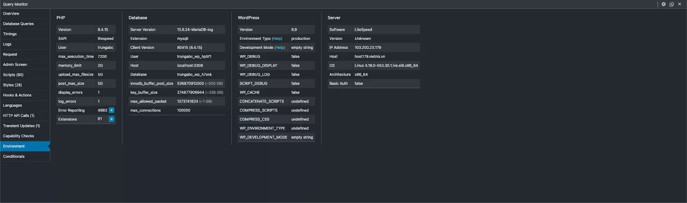This screenshot has height=203, width=687.
Task: Click Server Version 10.6.24-MariaDB-log
Action: [195, 30]
